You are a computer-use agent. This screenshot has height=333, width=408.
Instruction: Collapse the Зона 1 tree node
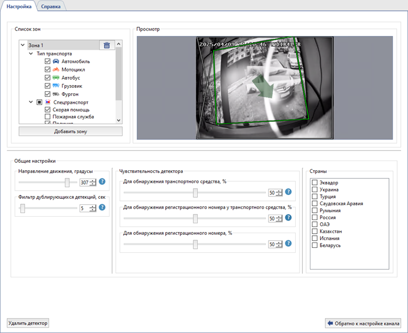click(x=22, y=45)
